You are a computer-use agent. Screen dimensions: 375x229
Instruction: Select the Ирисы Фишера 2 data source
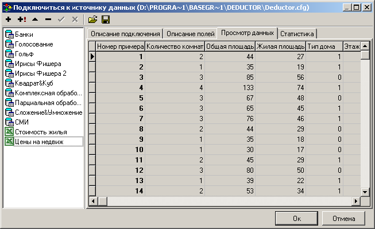(x=36, y=73)
